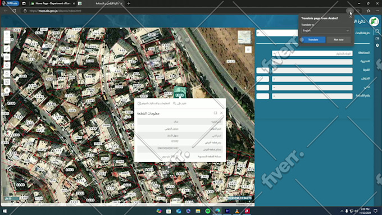Open the search magnifier icon in right sidebar

[x=377, y=31]
